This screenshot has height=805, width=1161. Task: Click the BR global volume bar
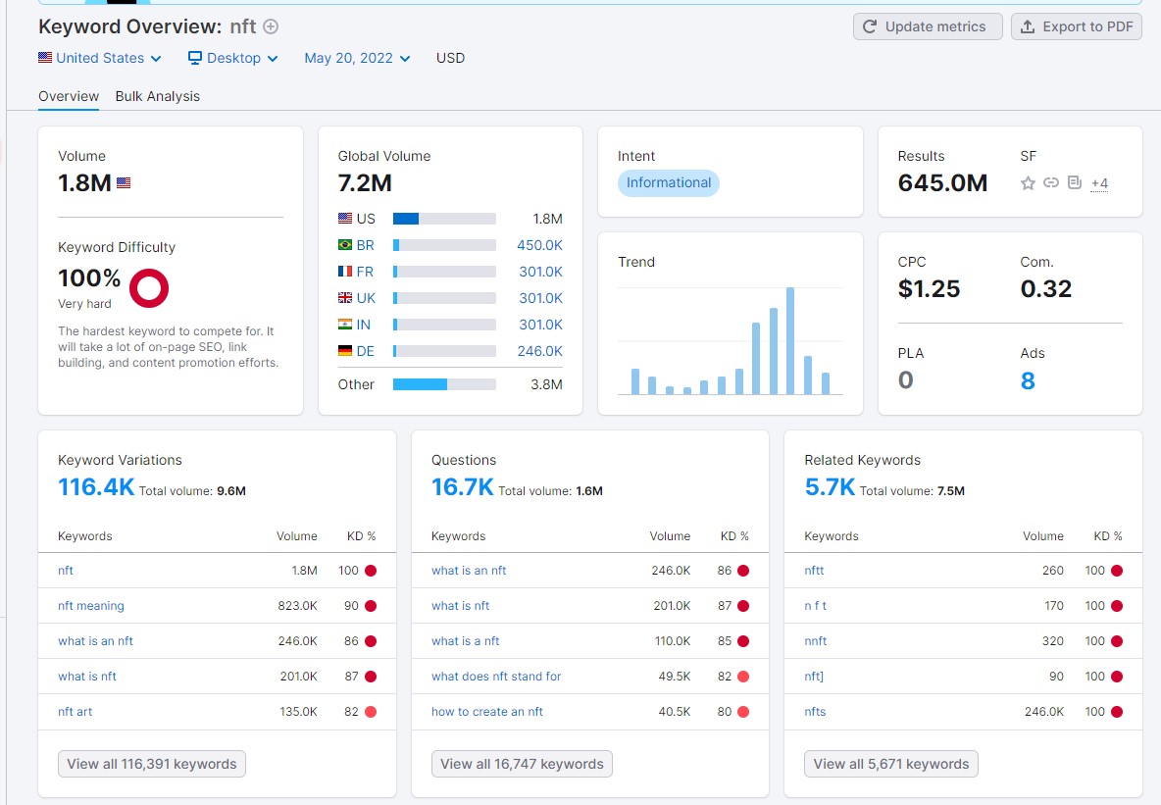pyautogui.click(x=444, y=245)
